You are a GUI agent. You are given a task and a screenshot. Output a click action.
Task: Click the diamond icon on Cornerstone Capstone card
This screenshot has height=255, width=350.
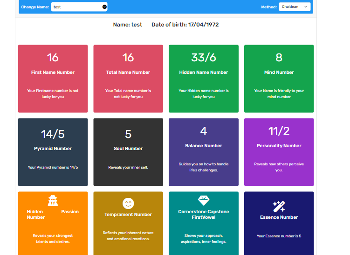[x=204, y=201]
